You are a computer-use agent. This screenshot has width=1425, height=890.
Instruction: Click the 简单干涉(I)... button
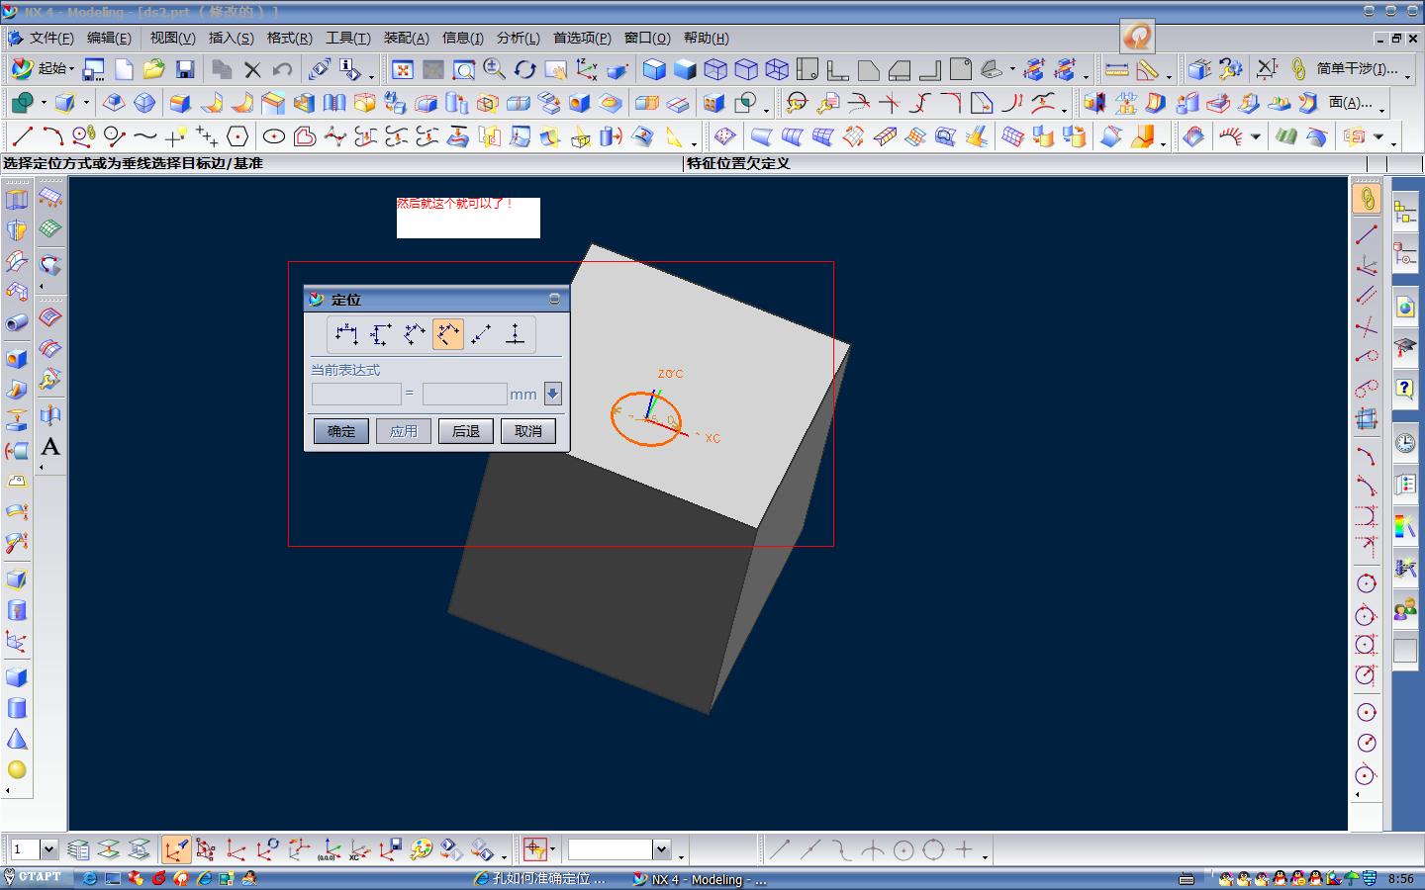click(x=1358, y=69)
